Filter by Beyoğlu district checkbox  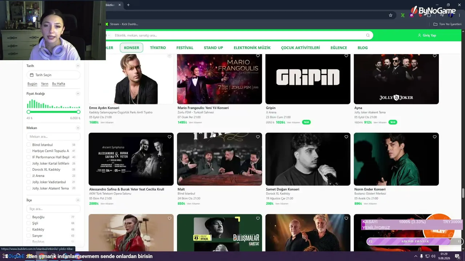(29, 217)
